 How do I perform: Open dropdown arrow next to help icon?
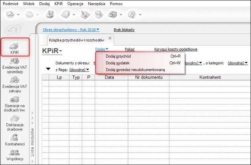click(x=140, y=15)
